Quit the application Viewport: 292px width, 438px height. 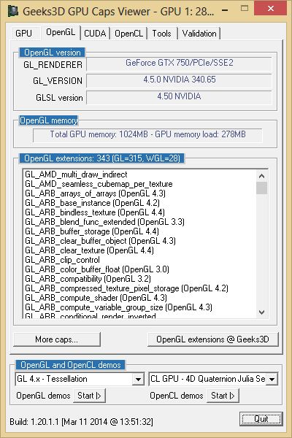click(x=261, y=419)
